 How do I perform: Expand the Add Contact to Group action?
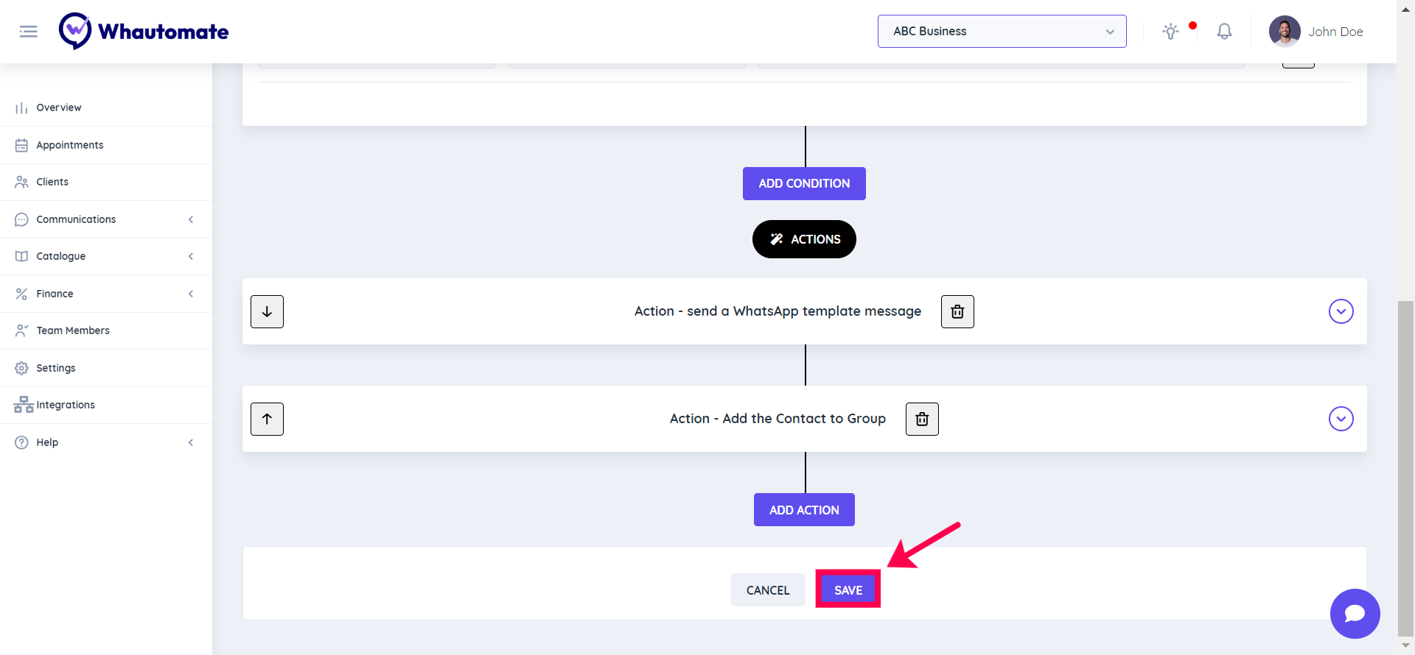1341,419
